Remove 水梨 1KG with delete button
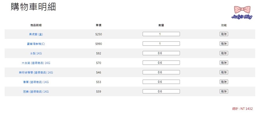Viewport: 263px width, 114px height. point(224,53)
